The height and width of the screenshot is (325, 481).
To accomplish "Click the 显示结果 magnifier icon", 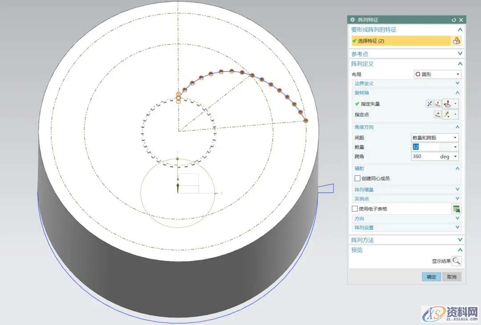I will tap(457, 261).
